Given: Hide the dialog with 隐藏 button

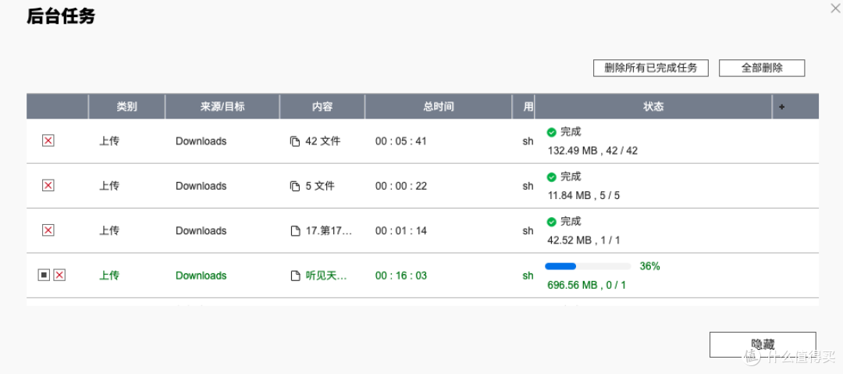Looking at the screenshot, I should coord(763,344).
